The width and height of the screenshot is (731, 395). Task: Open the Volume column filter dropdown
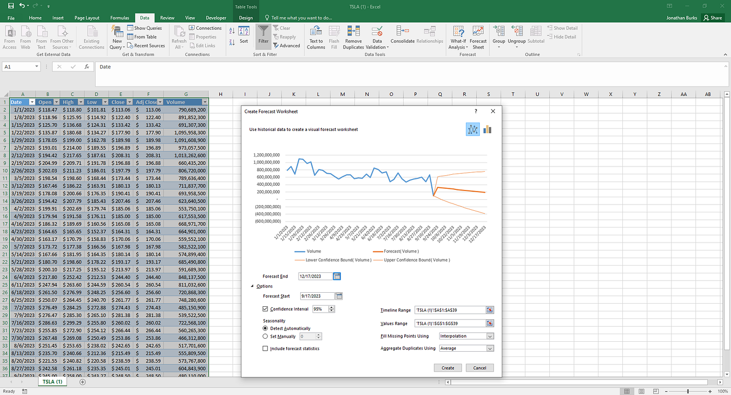pyautogui.click(x=205, y=102)
